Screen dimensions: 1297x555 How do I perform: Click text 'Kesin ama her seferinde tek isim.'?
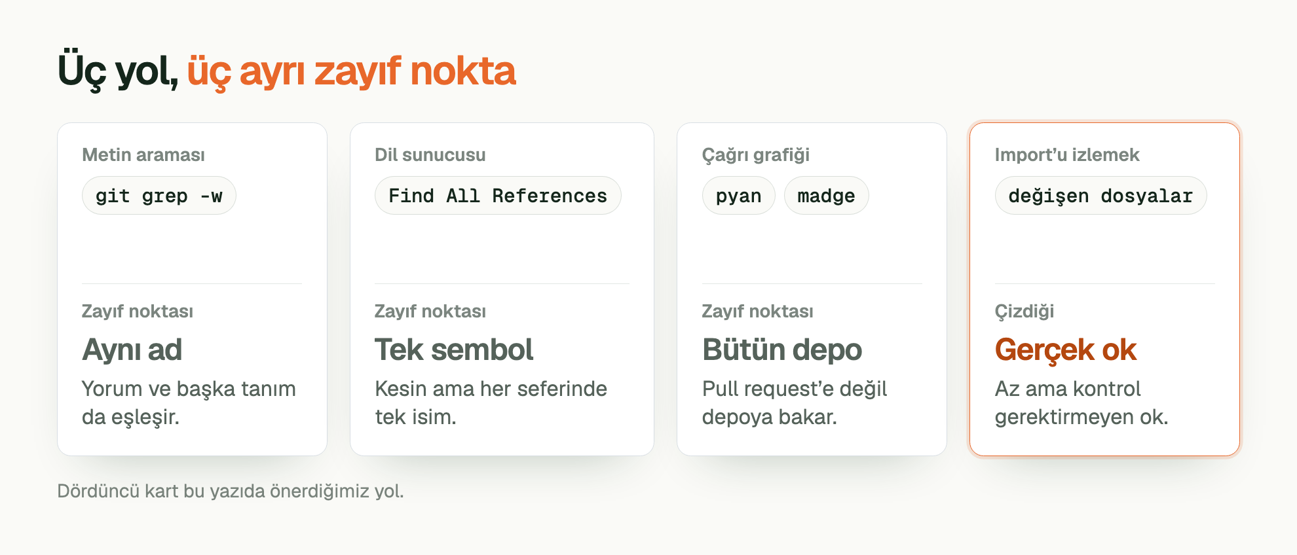tap(491, 403)
